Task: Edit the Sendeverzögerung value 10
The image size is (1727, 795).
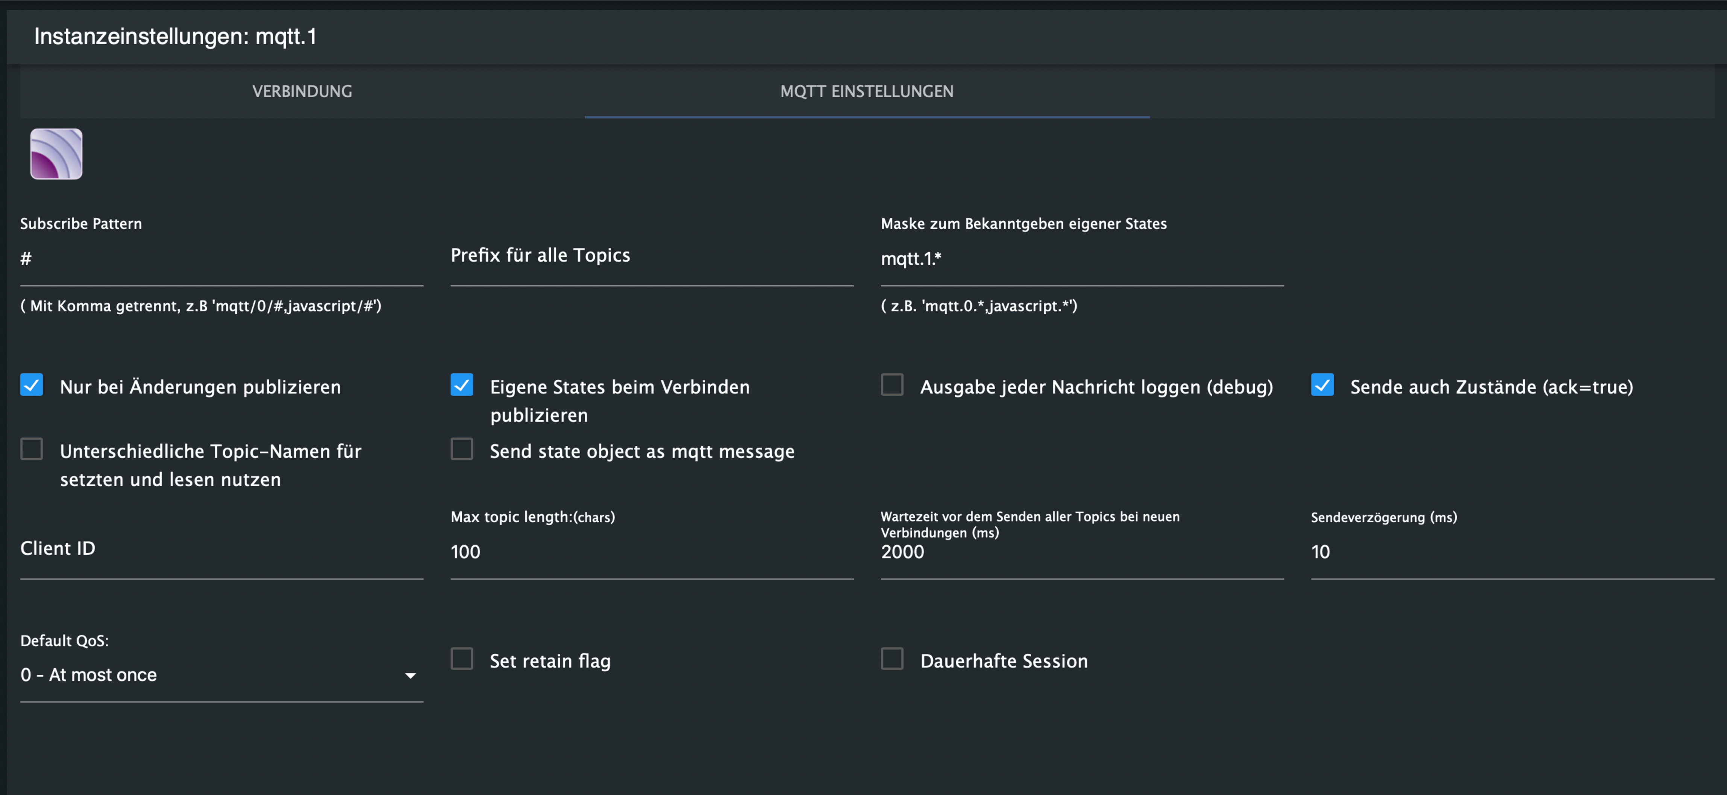Action: coord(1512,552)
